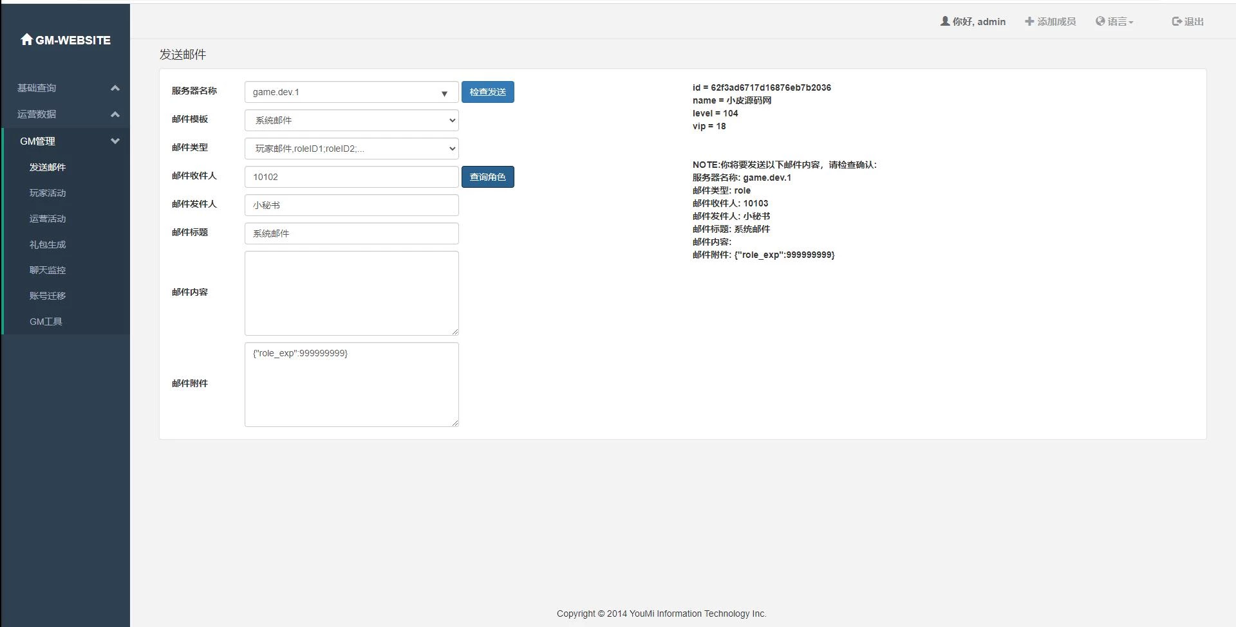Open the 邮件模板 template dropdown

click(351, 120)
